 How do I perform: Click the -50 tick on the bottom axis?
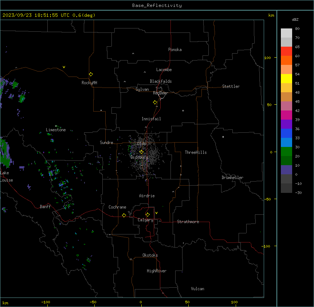[x=93, y=302]
